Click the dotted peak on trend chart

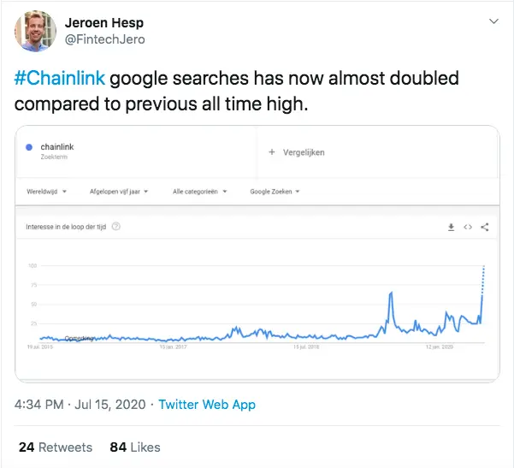point(483,280)
